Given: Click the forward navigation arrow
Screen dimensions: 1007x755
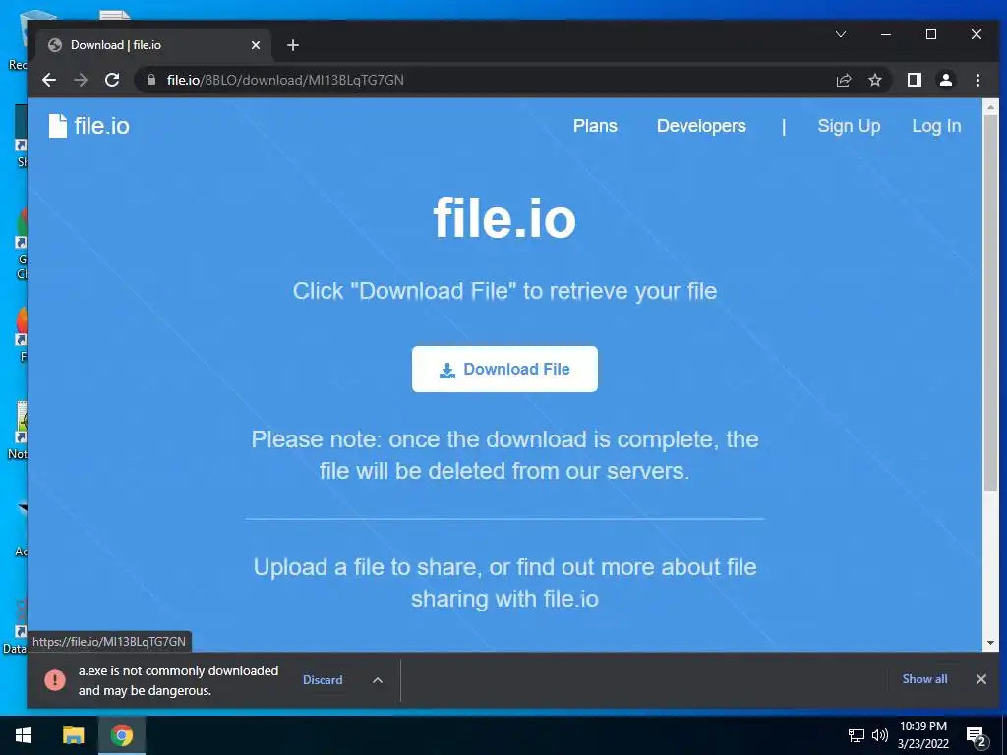Looking at the screenshot, I should coord(81,80).
